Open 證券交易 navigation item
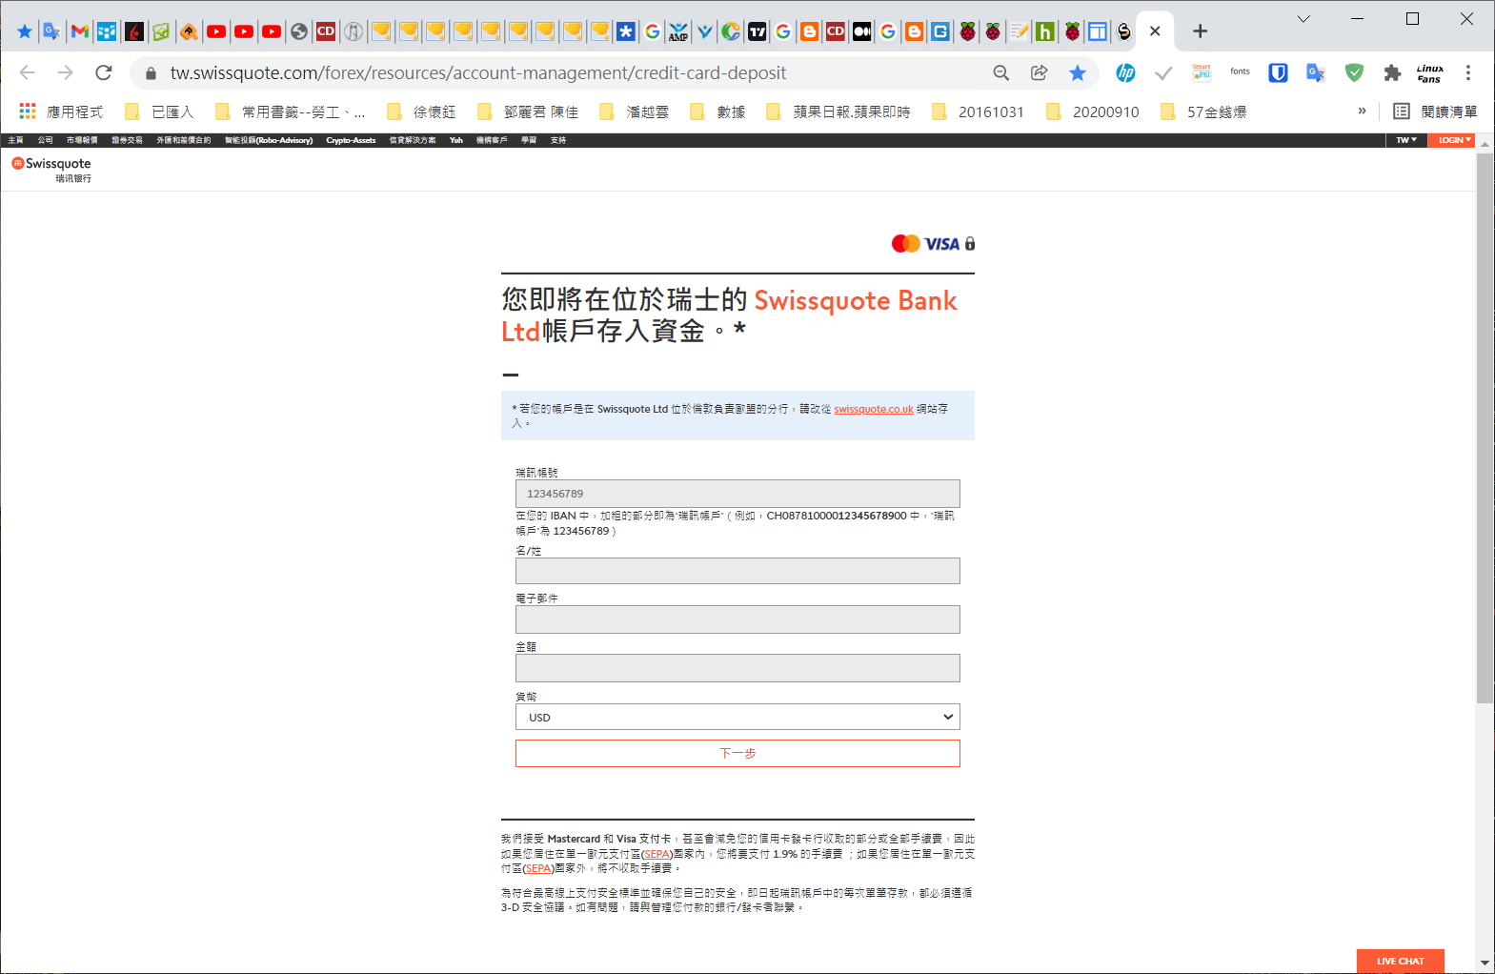1495x974 pixels. tap(127, 140)
